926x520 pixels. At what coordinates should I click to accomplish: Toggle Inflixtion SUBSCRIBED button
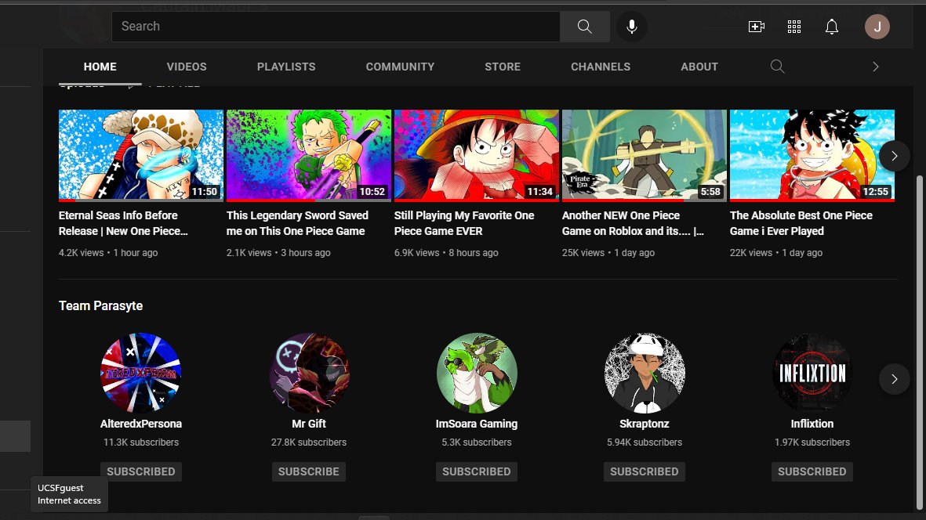(x=812, y=471)
